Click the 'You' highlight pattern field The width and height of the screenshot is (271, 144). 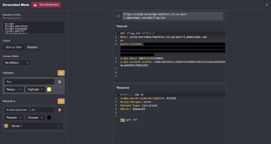[29, 82]
